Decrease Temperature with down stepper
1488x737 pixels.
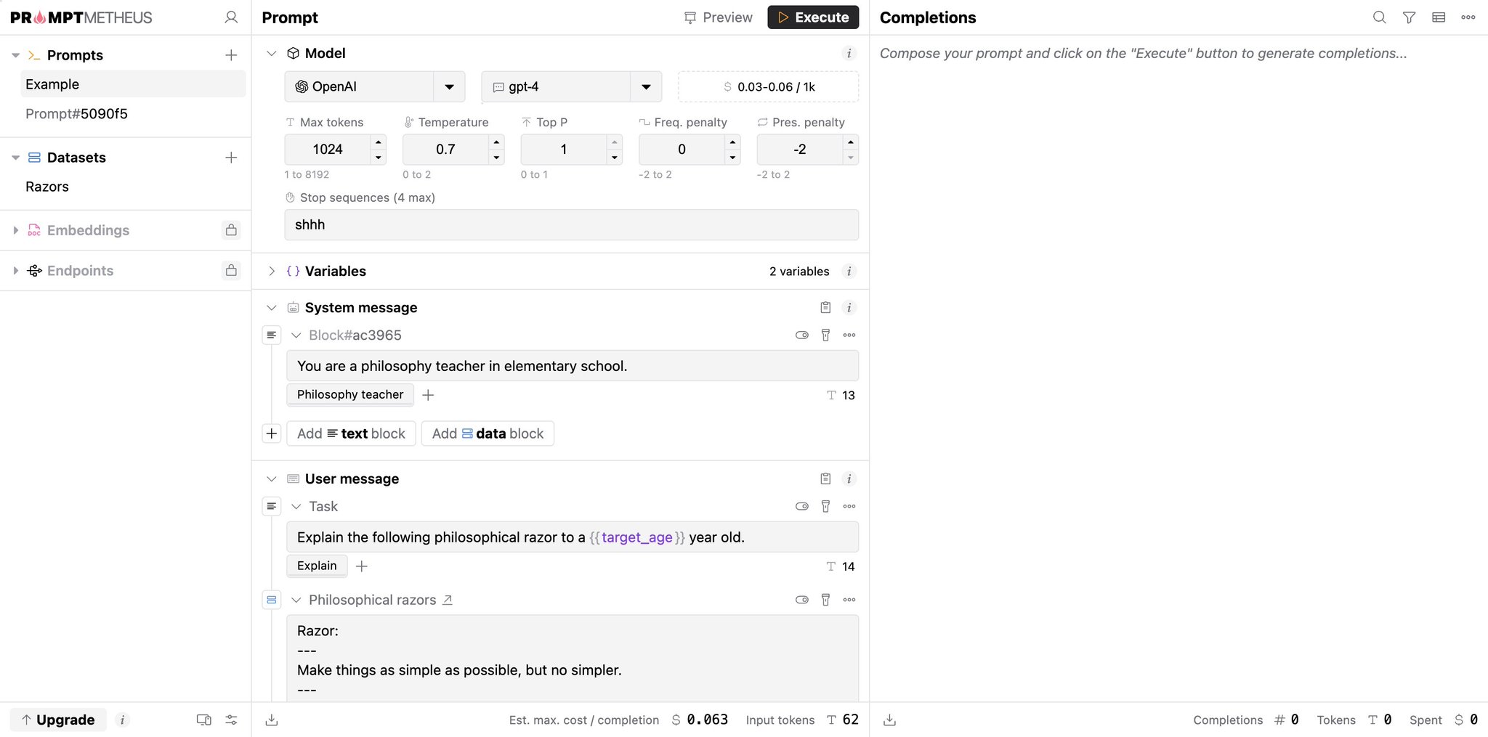[496, 158]
